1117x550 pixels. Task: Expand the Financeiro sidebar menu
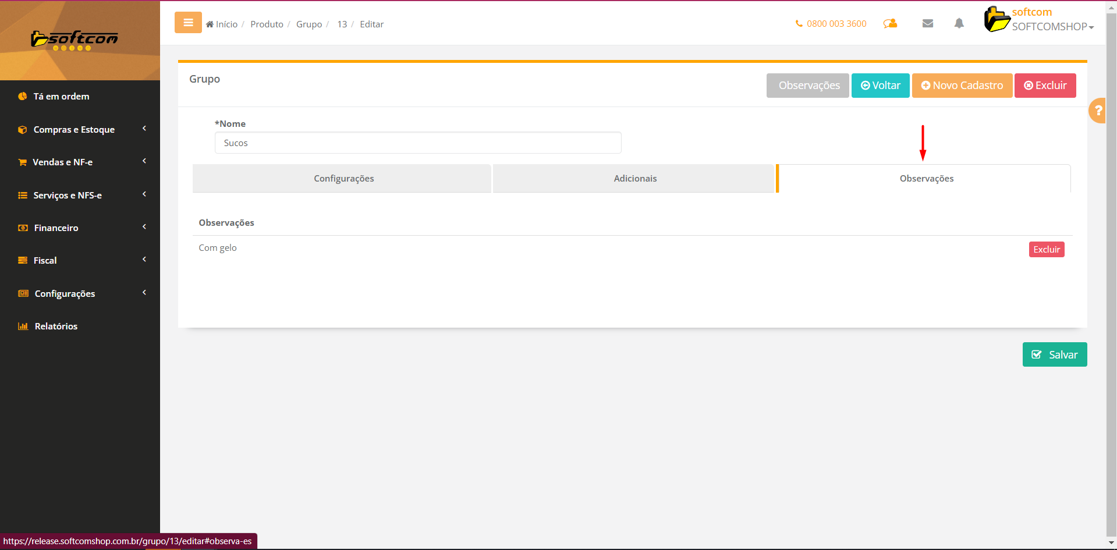(x=56, y=228)
